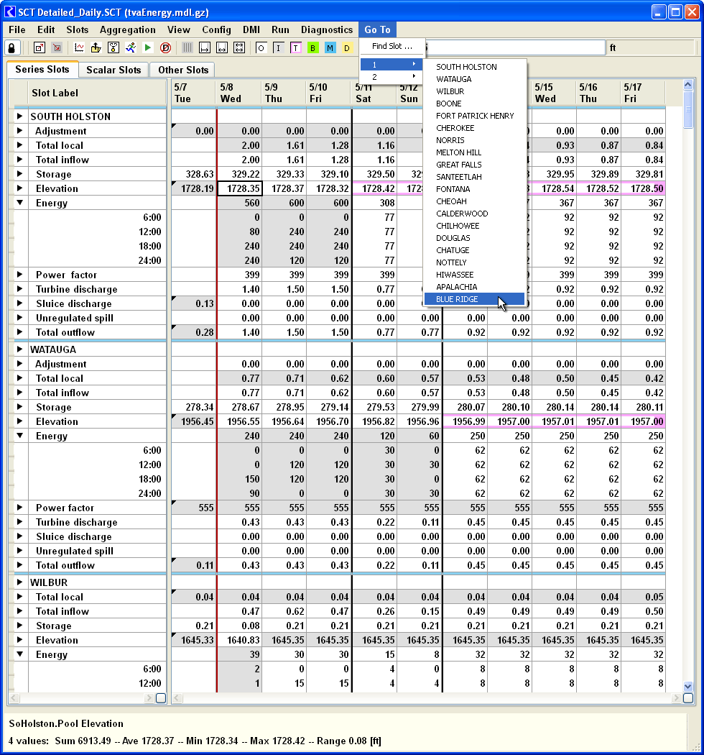This screenshot has height=755, width=704.
Task: Toggle the blue M flag button
Action: click(330, 47)
